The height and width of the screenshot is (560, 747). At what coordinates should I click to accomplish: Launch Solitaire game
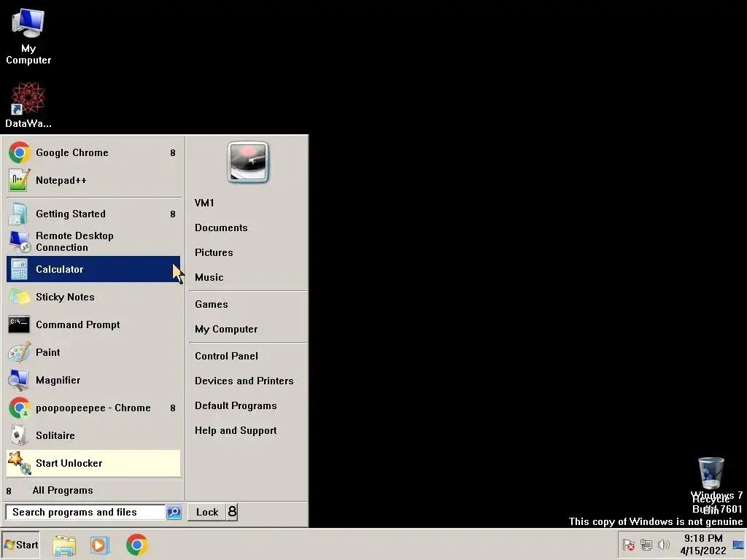pyautogui.click(x=93, y=436)
